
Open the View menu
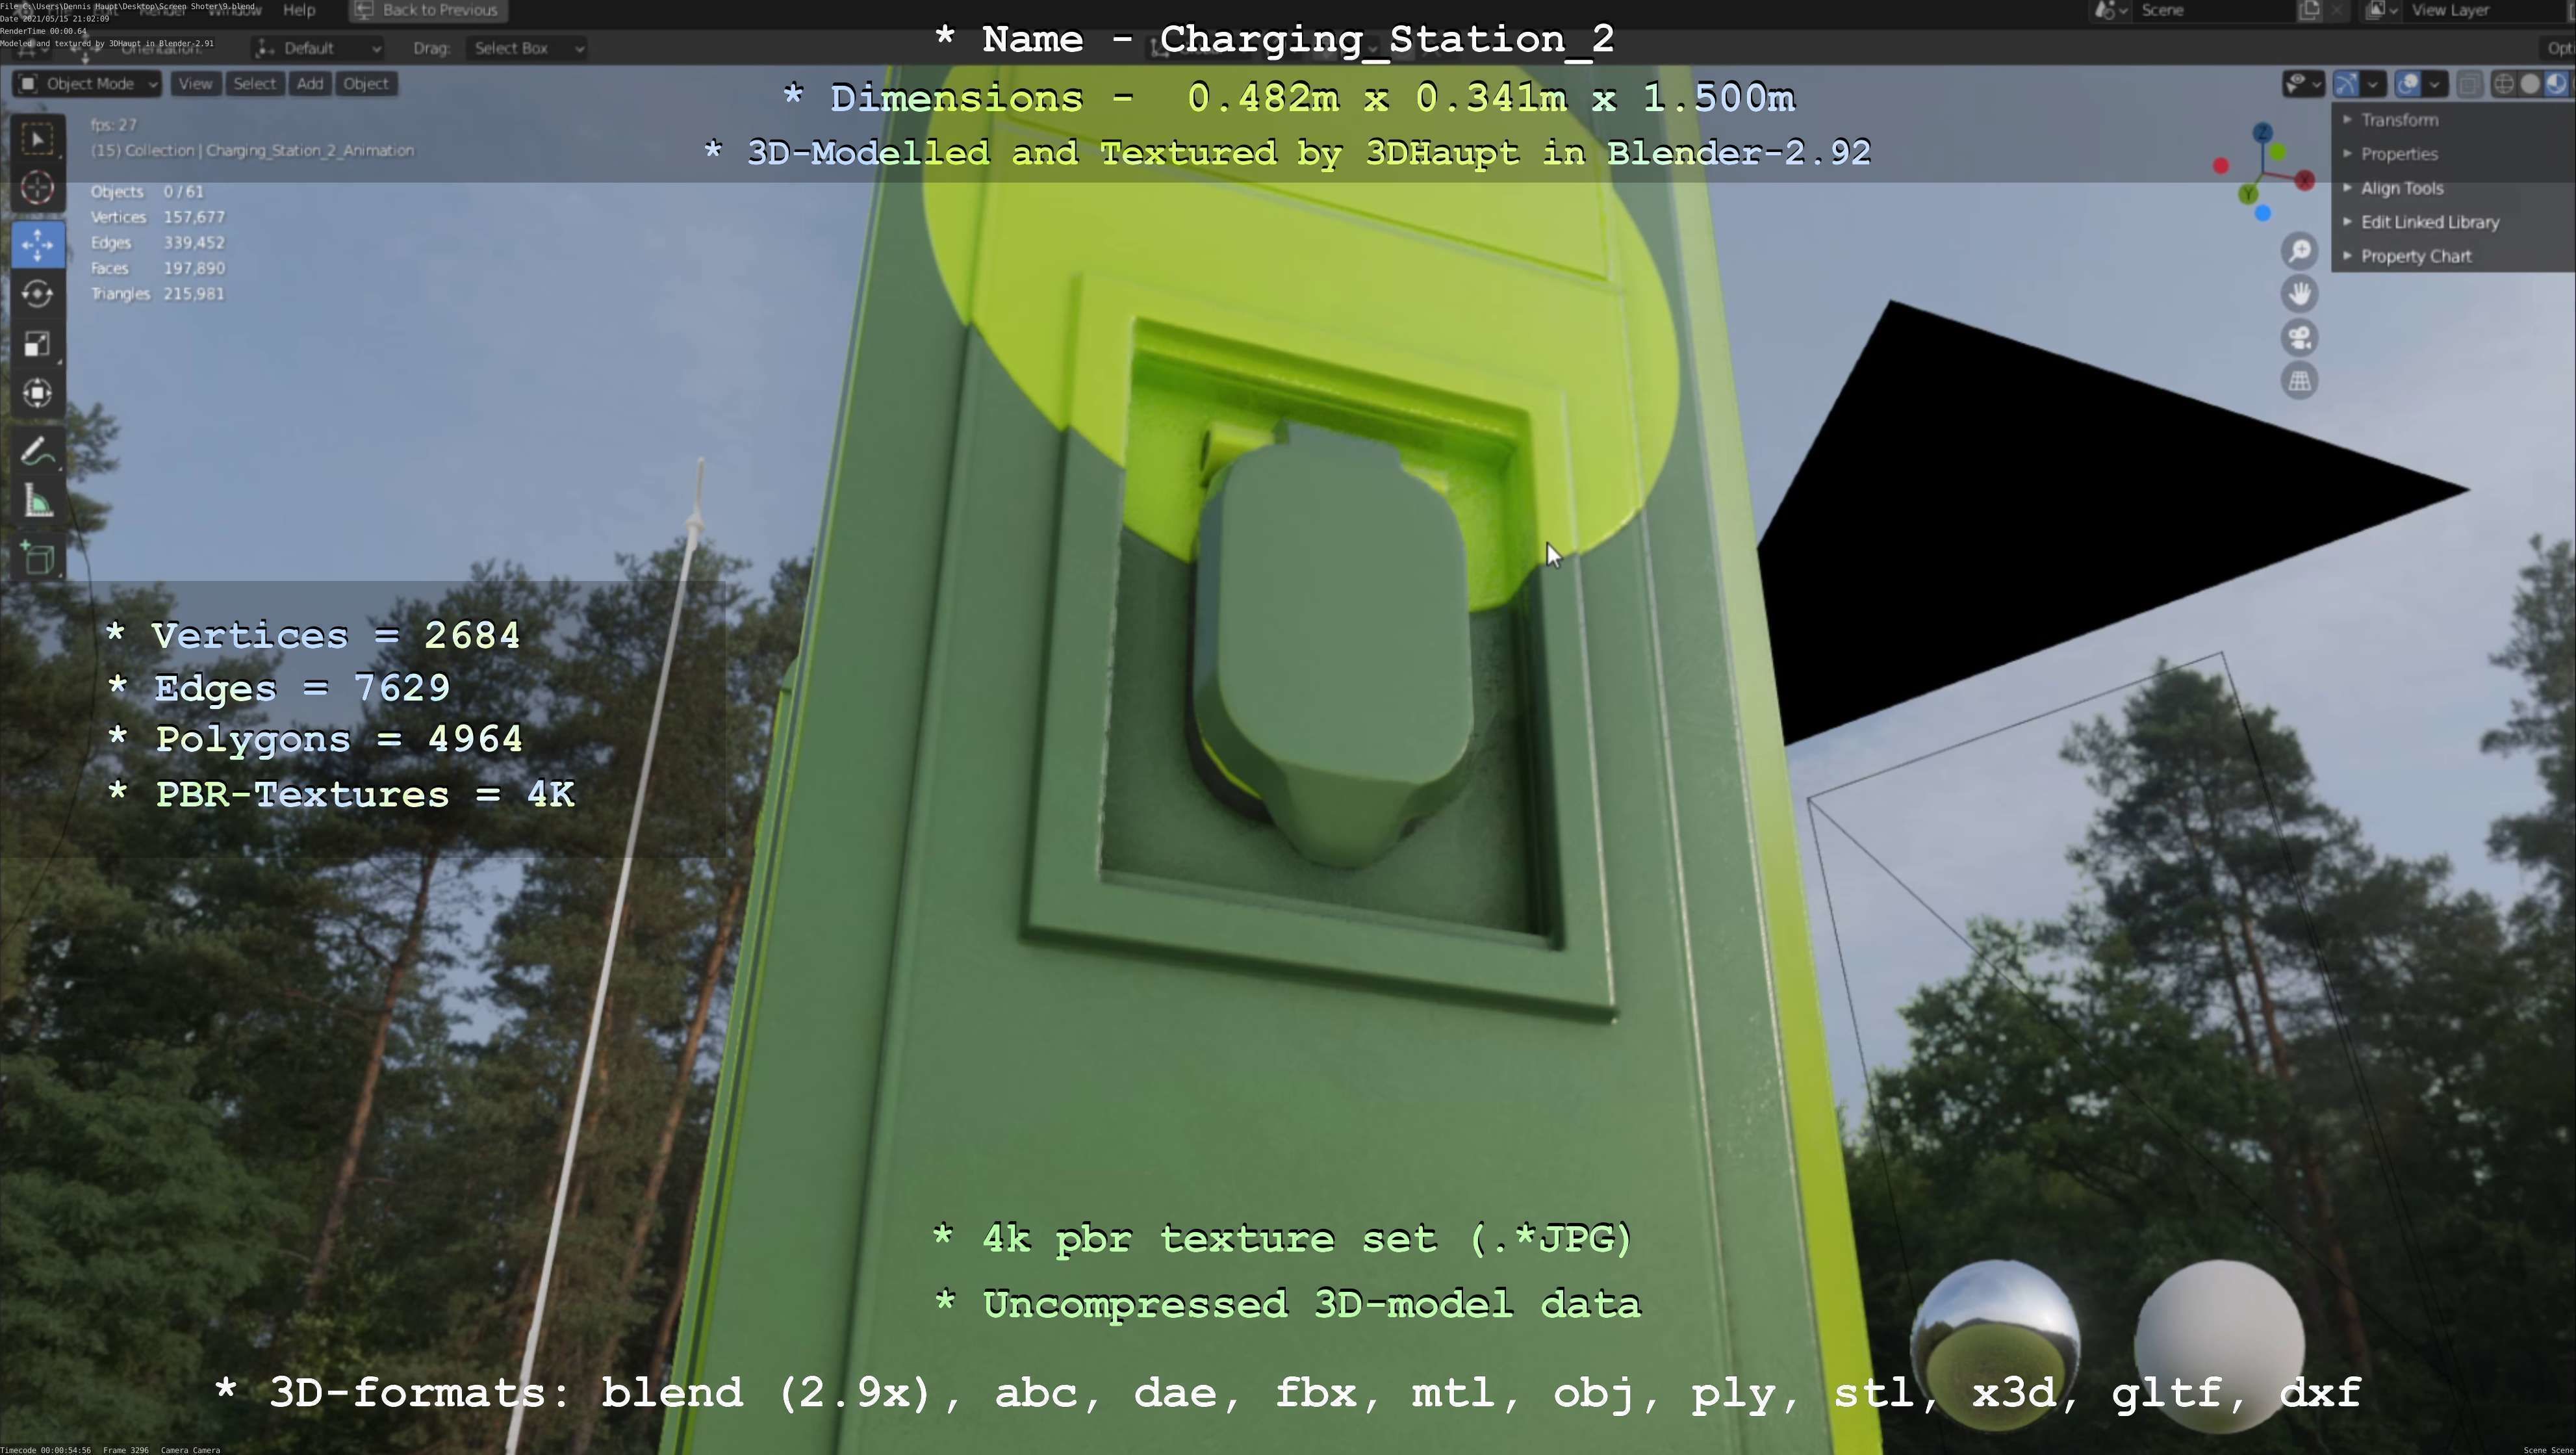click(x=195, y=84)
